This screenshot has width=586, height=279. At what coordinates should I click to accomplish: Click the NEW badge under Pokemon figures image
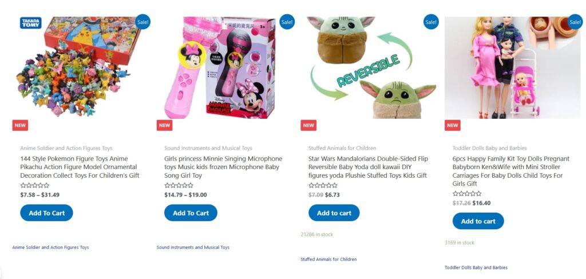coord(20,125)
